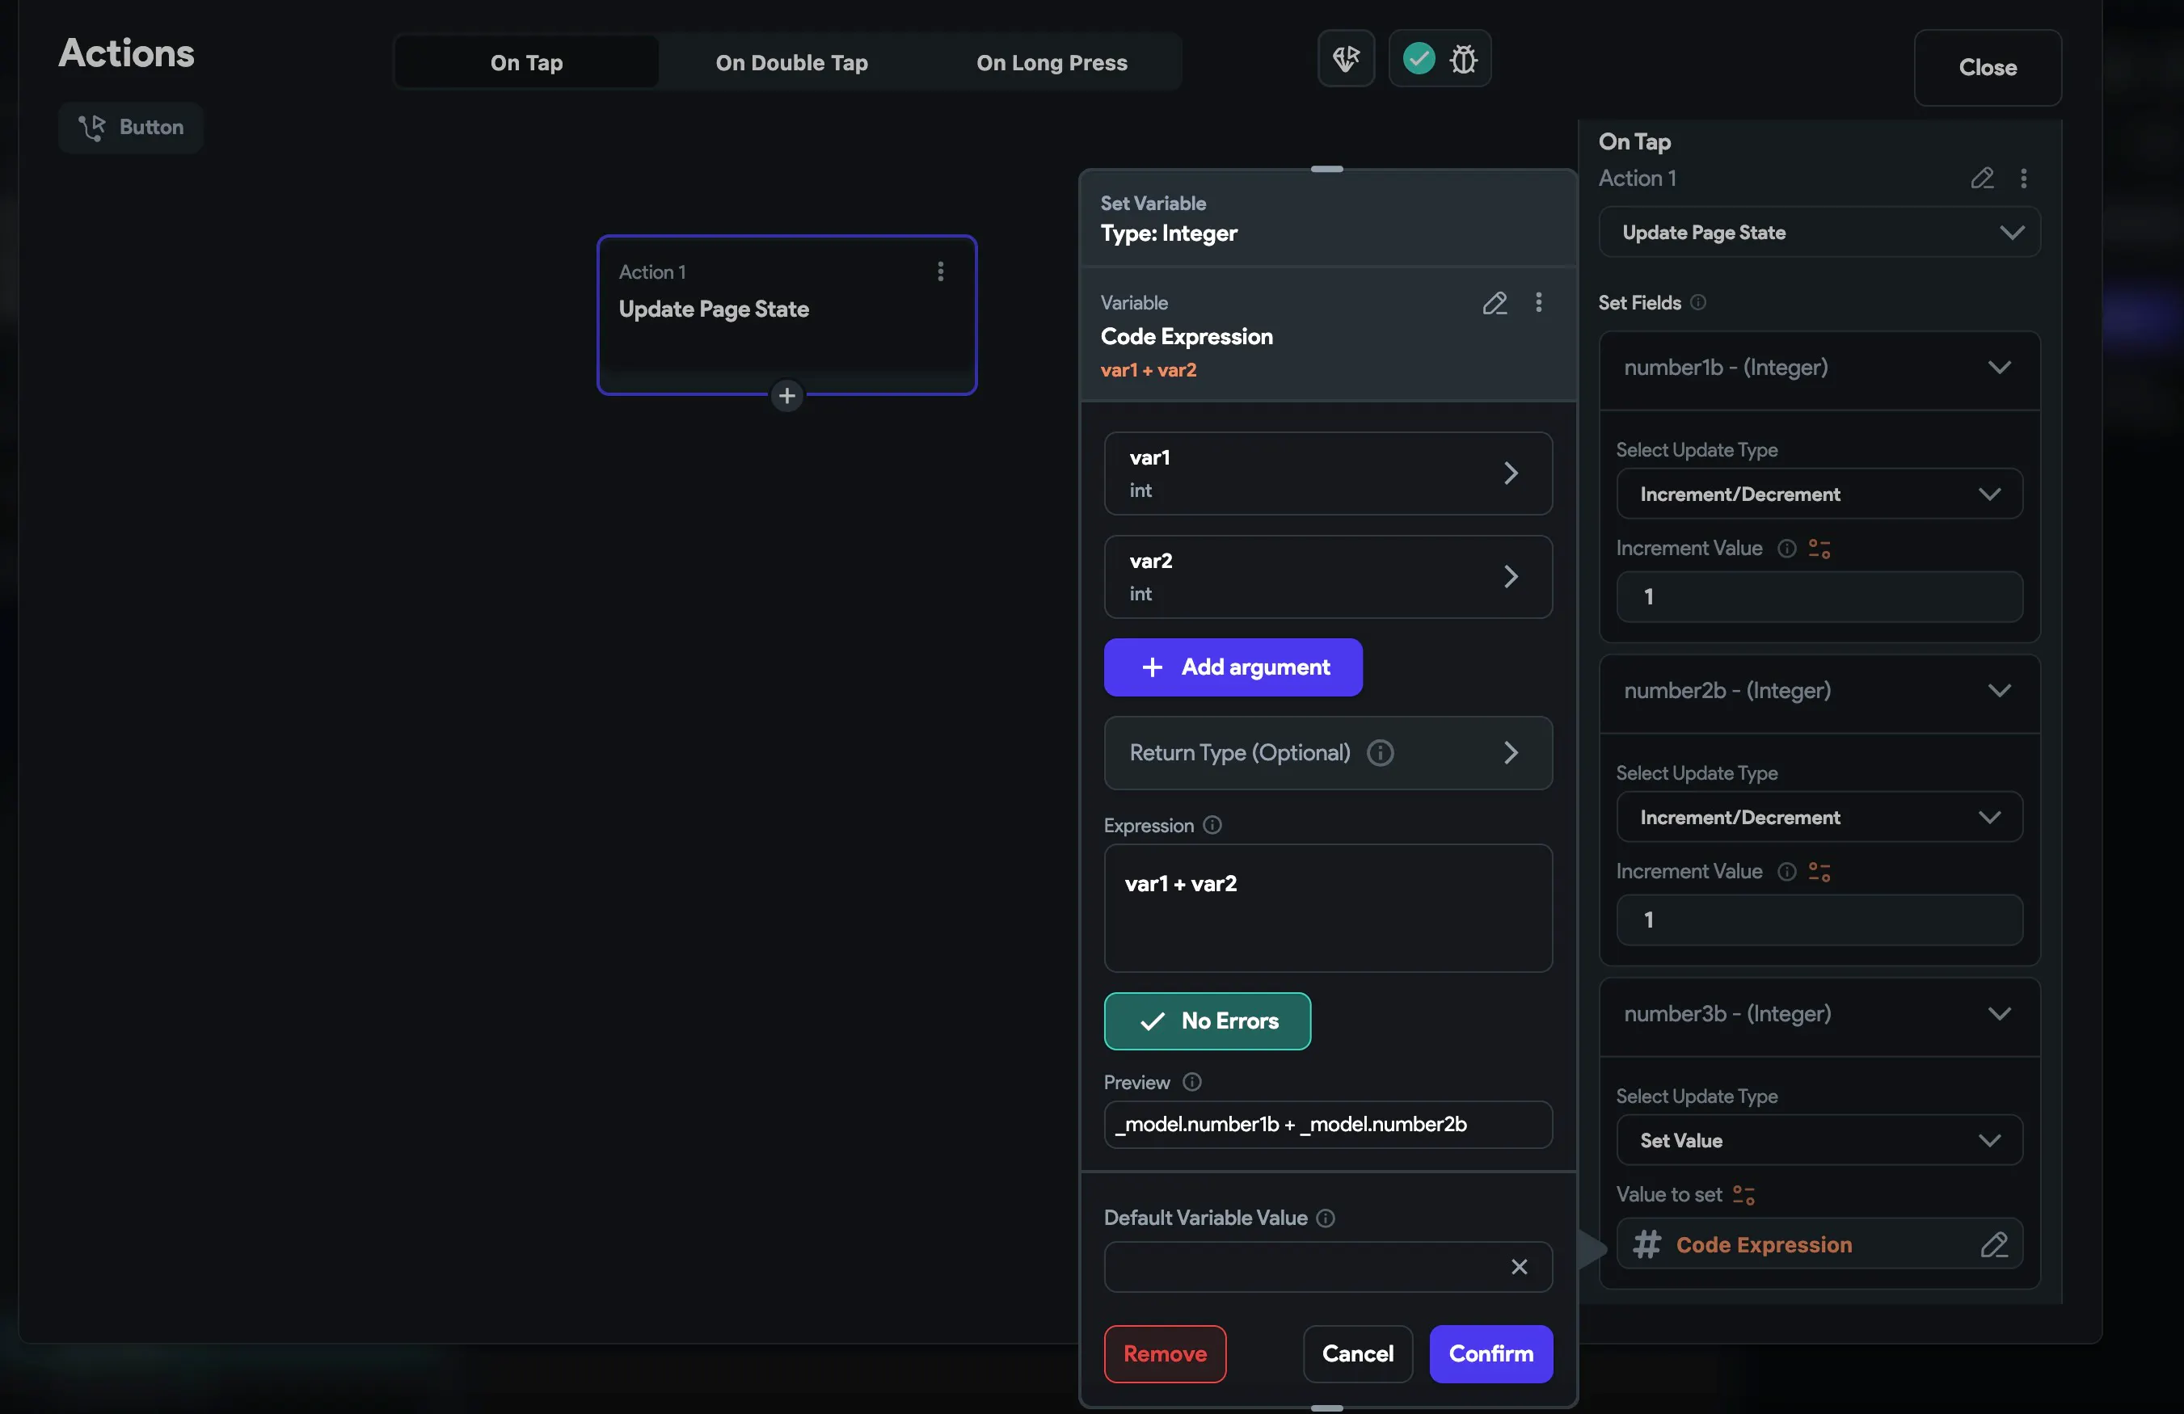Select the Update Page State action card
This screenshot has width=2184, height=1414.
[786, 315]
